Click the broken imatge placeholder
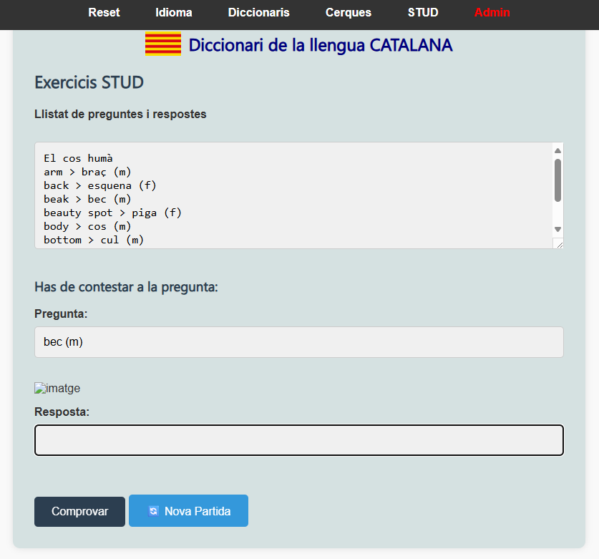This screenshot has height=559, width=599. pyautogui.click(x=57, y=389)
